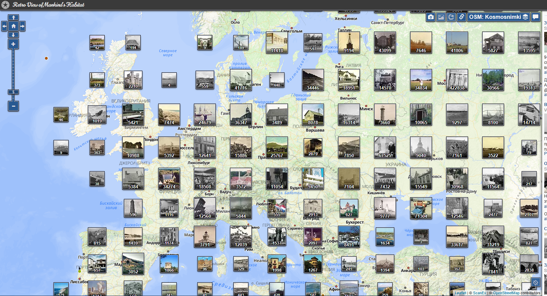Open the OpenStreetMap attribution link
The image size is (547, 296).
coord(506,293)
